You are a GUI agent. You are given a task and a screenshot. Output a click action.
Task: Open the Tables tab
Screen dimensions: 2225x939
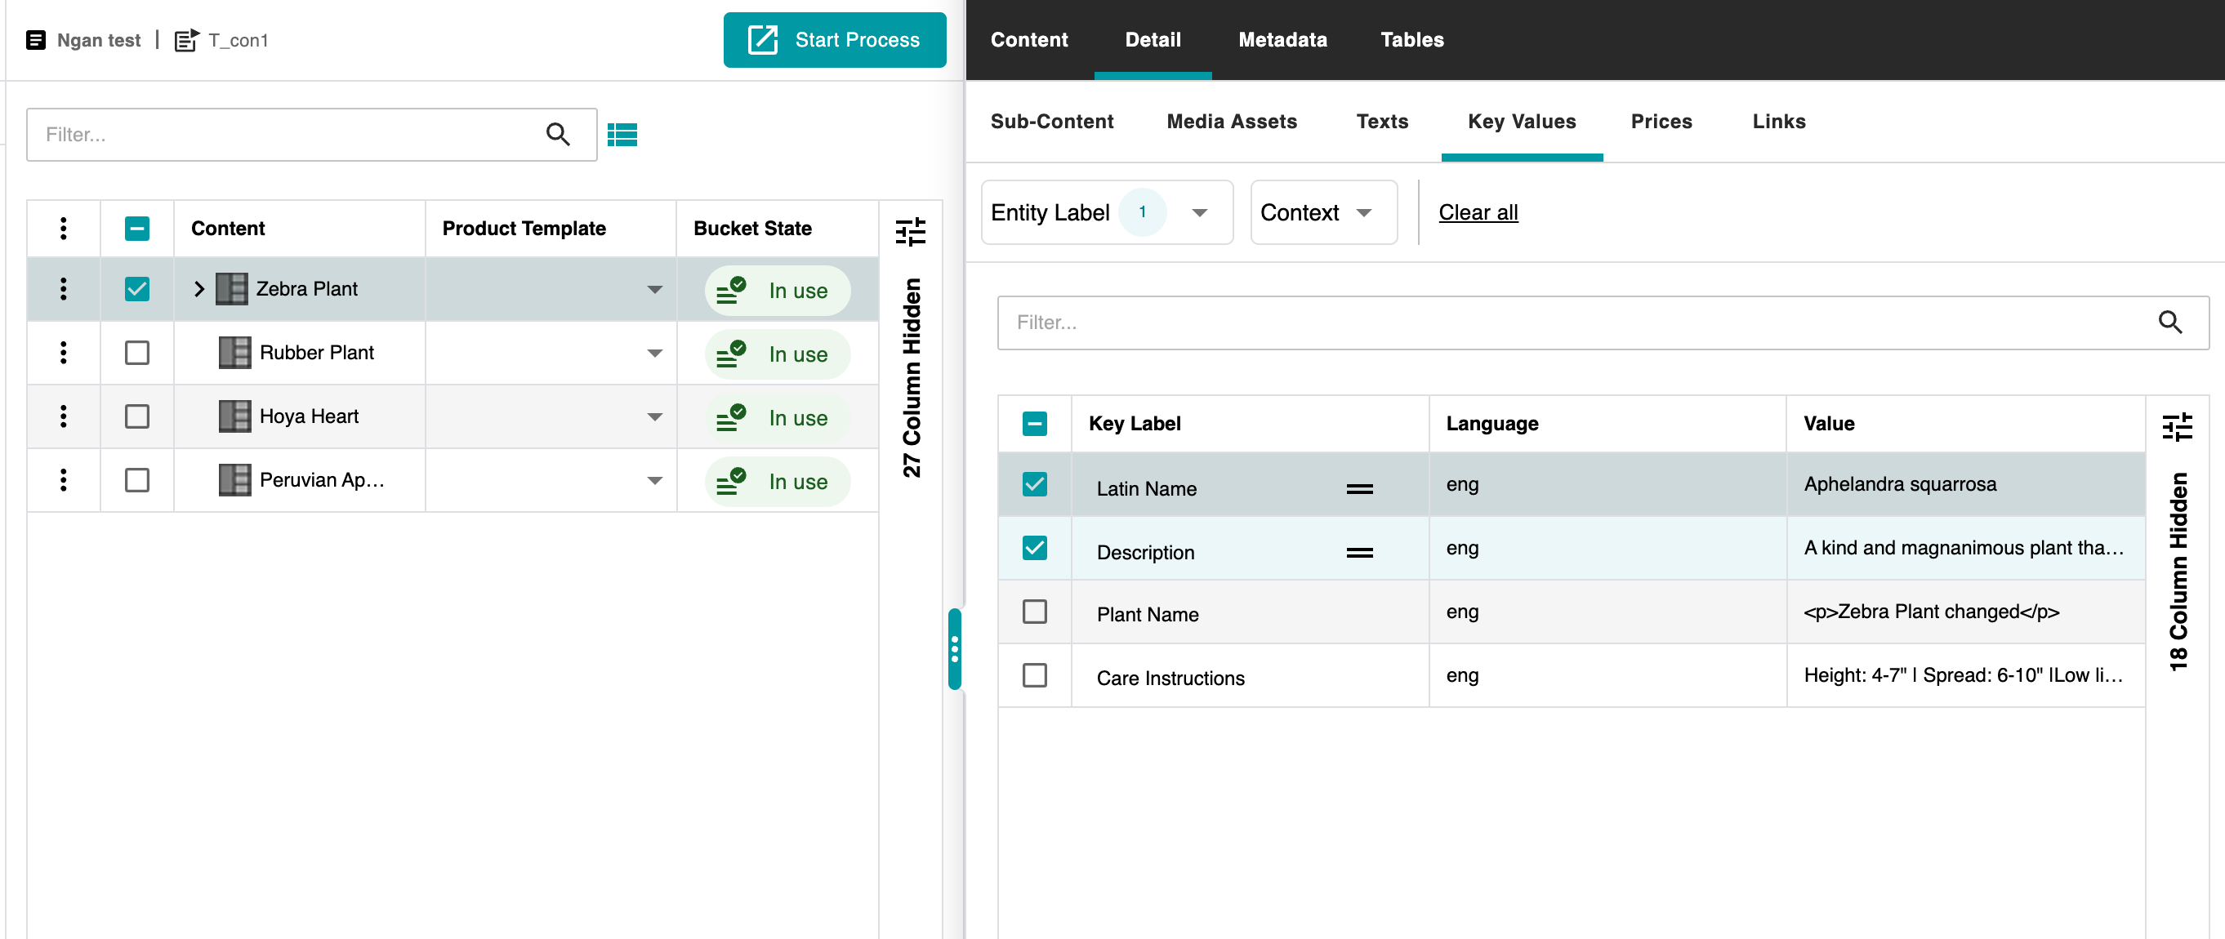click(x=1412, y=40)
